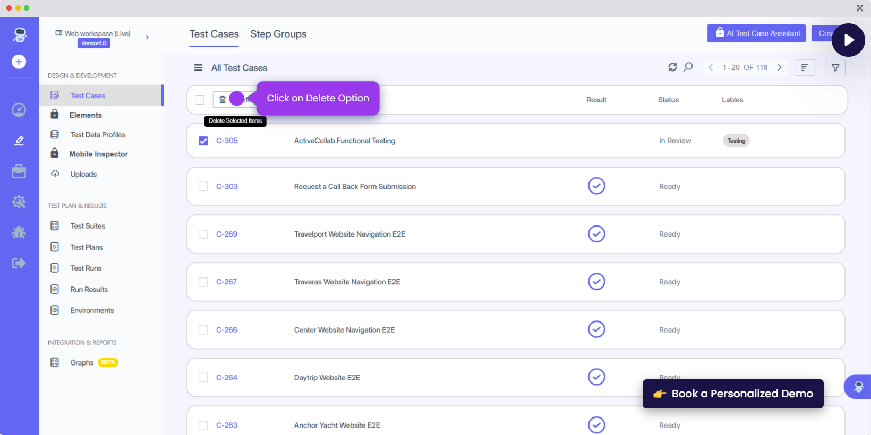Click the sort order icon

[x=805, y=68]
